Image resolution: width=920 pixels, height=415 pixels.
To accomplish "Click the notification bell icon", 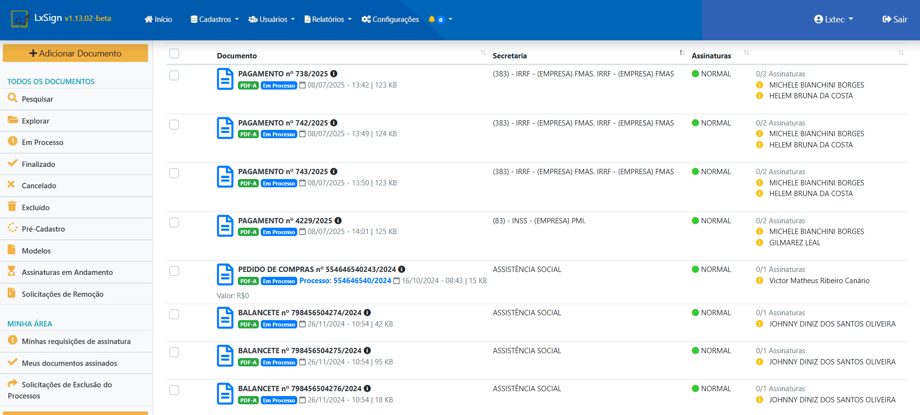I will tap(432, 19).
